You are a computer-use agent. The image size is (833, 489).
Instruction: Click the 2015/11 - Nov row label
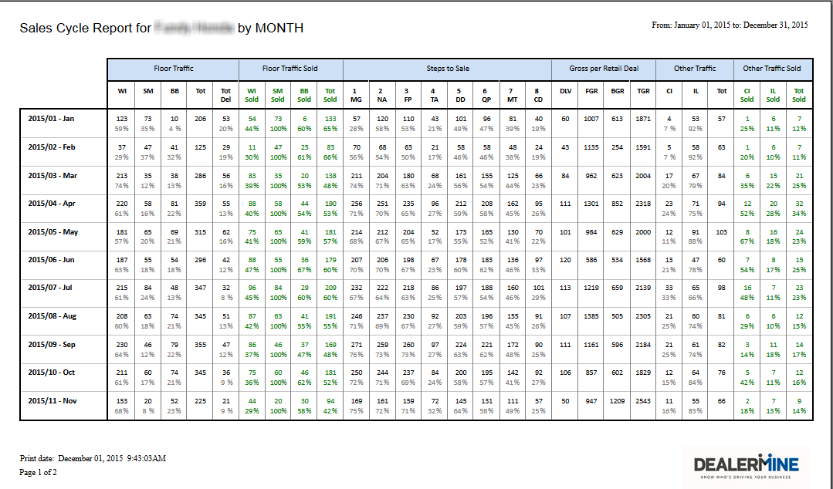(x=52, y=401)
